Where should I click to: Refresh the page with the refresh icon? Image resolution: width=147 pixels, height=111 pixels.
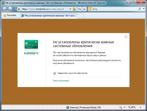[79, 9]
